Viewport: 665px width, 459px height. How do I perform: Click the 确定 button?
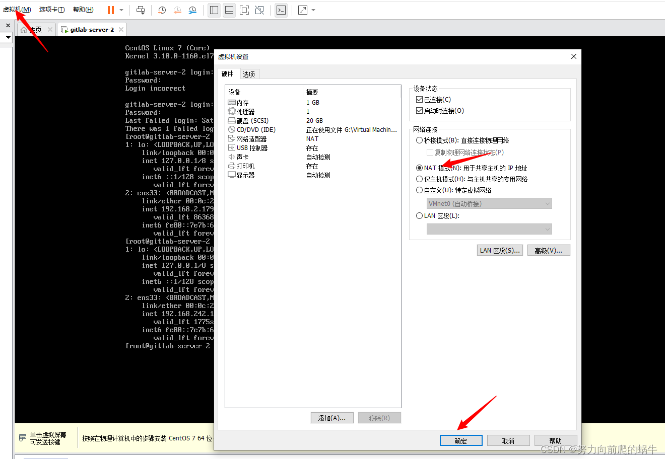[x=461, y=441]
